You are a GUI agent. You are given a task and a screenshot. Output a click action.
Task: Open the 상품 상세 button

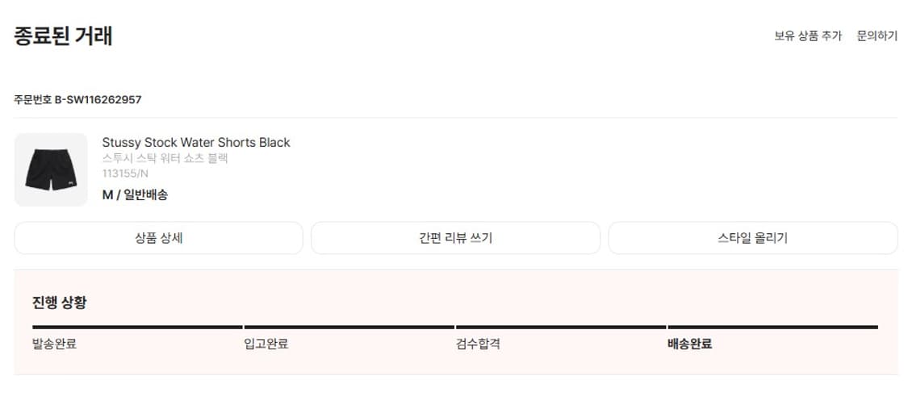pos(158,238)
